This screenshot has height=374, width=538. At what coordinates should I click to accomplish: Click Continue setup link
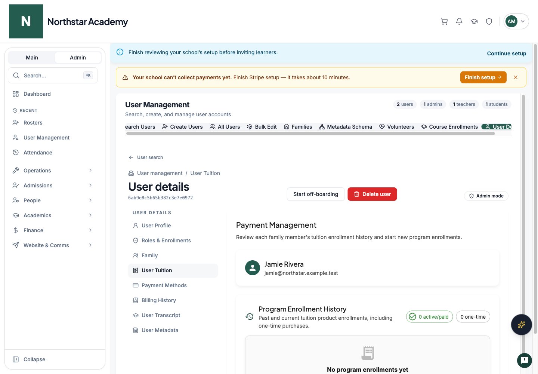[507, 53]
